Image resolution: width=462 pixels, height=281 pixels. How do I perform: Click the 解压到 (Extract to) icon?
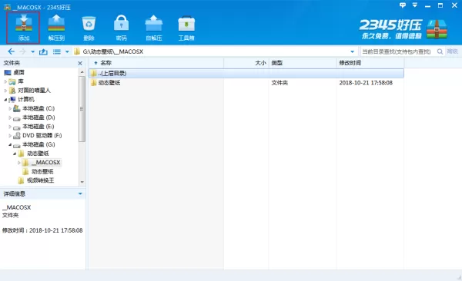(56, 28)
